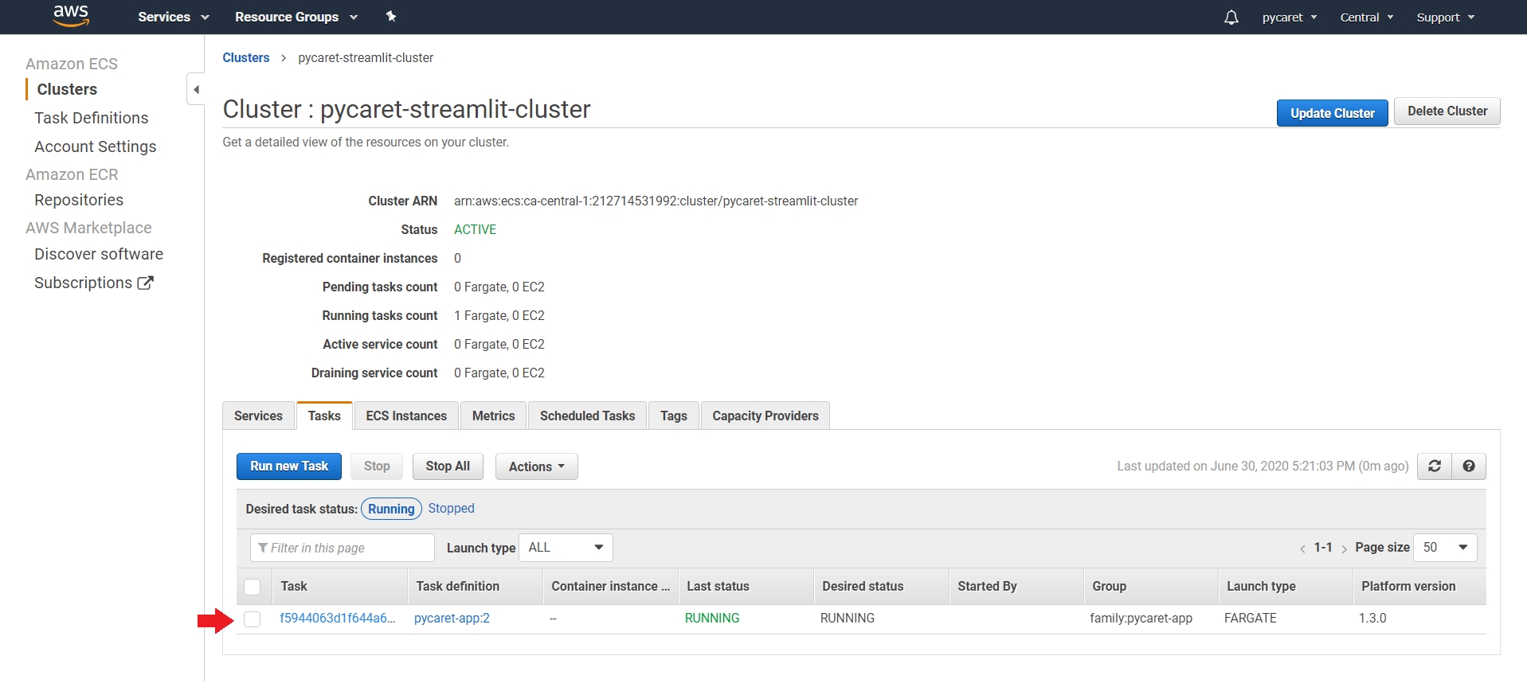
Task: Open the Launch type ALL dropdown
Action: pyautogui.click(x=566, y=548)
